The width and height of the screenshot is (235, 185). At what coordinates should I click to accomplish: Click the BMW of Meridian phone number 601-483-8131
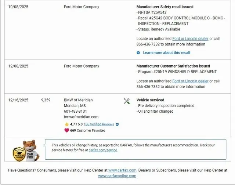(x=75, y=111)
